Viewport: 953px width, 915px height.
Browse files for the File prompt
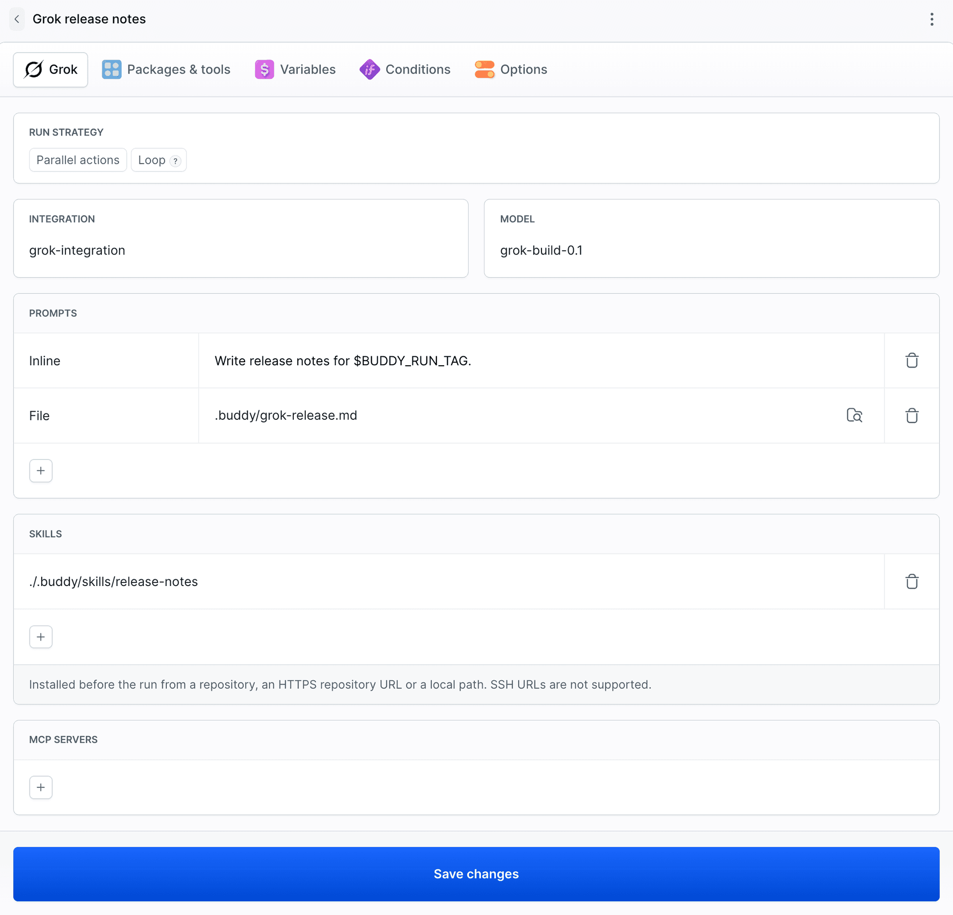[x=854, y=415]
